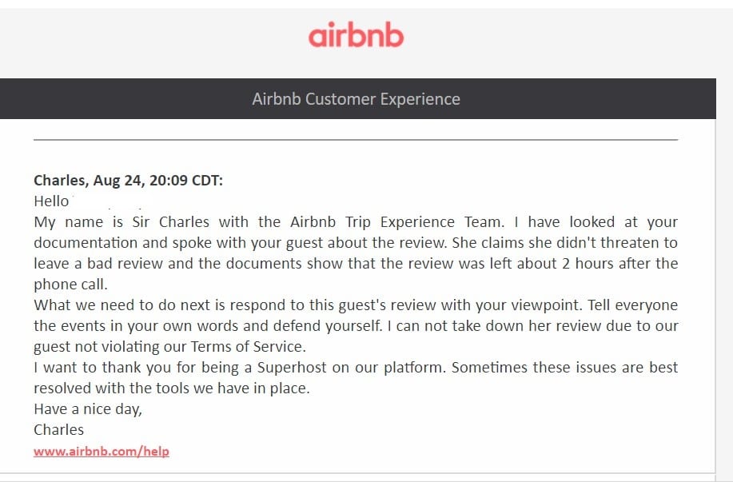Click the Airbnb Customer Experience header bar
The image size is (733, 482).
click(x=357, y=98)
